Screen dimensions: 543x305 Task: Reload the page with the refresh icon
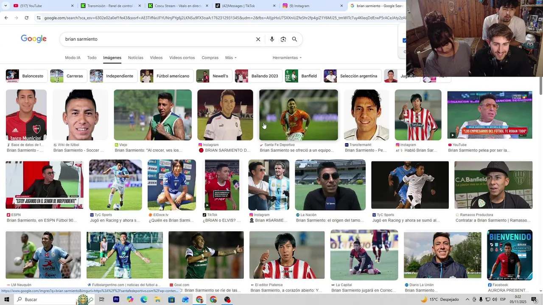click(x=26, y=18)
